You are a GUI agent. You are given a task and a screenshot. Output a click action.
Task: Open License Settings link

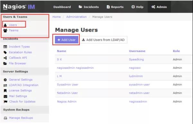pyautogui.click(x=20, y=90)
